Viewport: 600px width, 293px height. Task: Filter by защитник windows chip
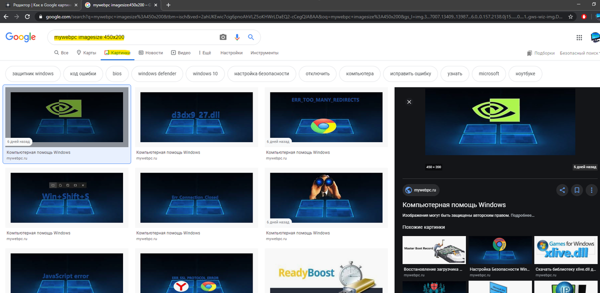click(33, 74)
